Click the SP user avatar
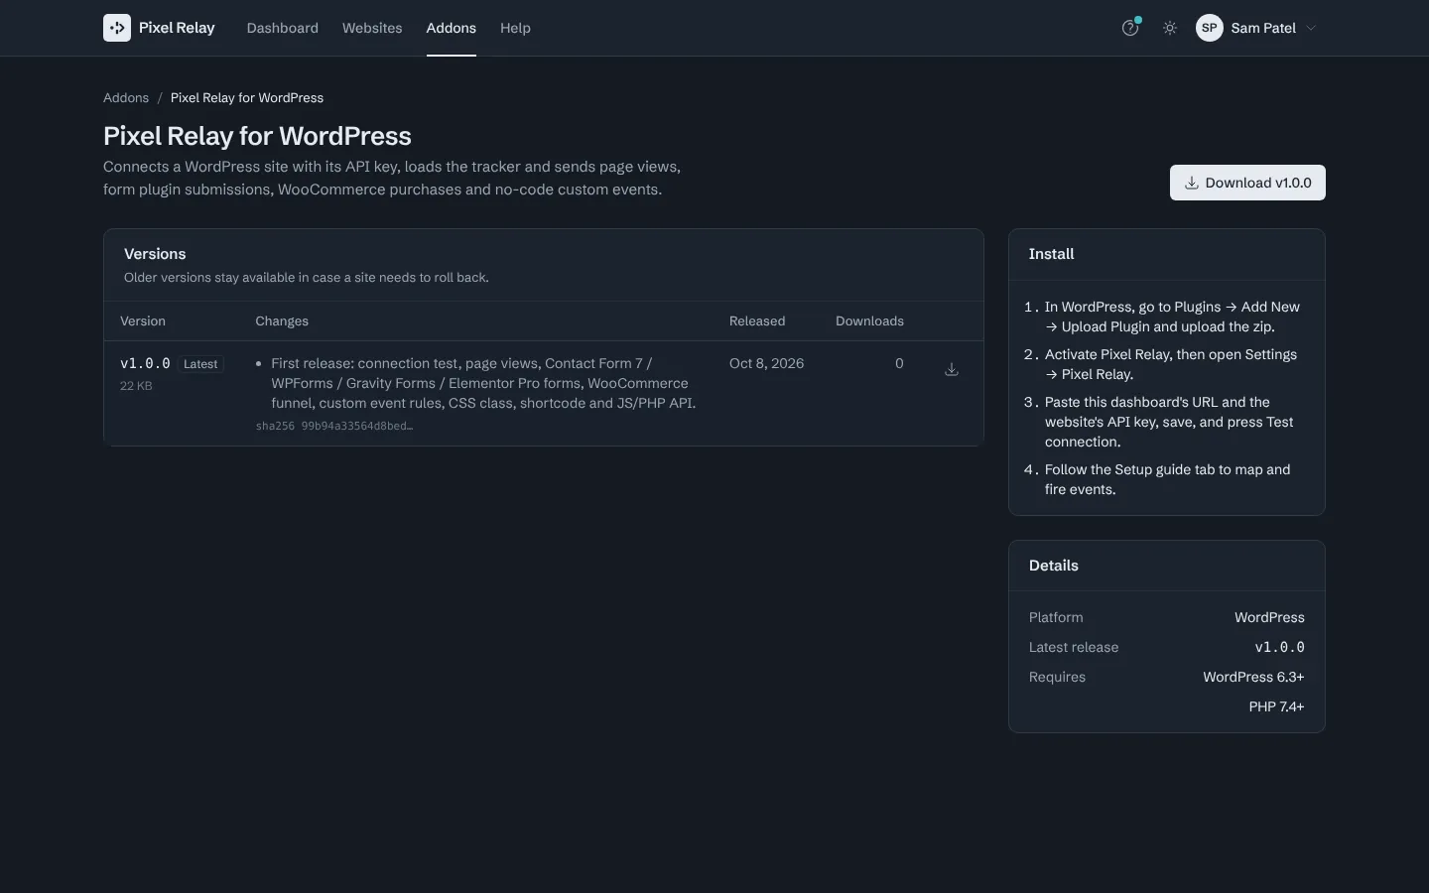Image resolution: width=1429 pixels, height=893 pixels. [x=1210, y=28]
